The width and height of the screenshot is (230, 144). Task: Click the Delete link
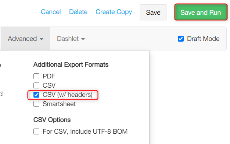pyautogui.click(x=78, y=12)
